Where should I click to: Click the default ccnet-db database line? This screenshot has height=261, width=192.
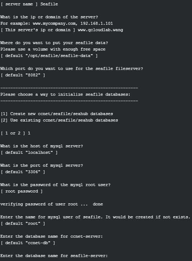(28, 243)
